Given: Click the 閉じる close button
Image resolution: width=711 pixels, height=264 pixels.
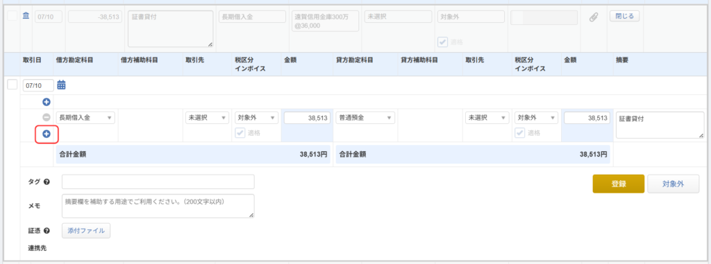Looking at the screenshot, I should point(625,16).
